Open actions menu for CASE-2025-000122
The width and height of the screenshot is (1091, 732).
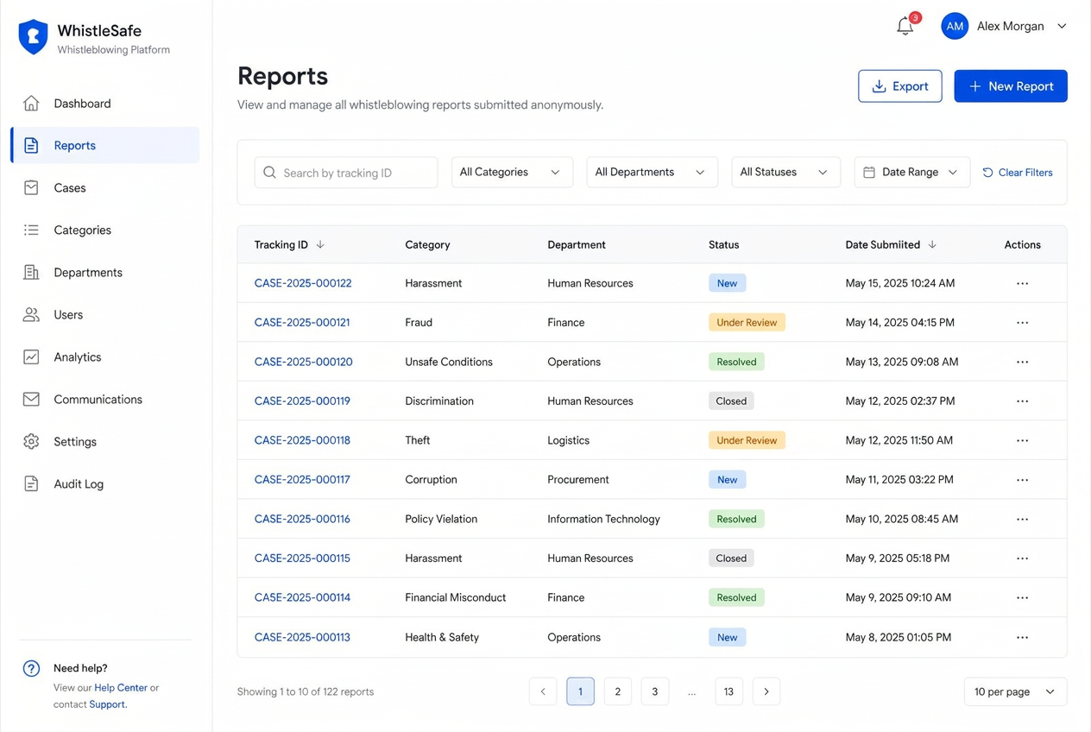click(x=1022, y=283)
